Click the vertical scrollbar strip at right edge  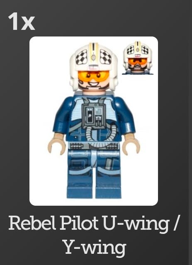(190, 133)
